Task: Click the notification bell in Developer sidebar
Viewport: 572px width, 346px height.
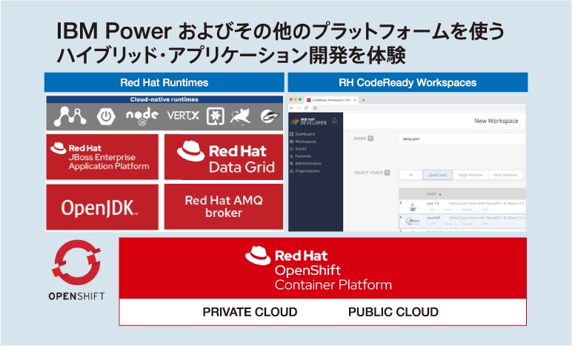Action: pos(334,121)
